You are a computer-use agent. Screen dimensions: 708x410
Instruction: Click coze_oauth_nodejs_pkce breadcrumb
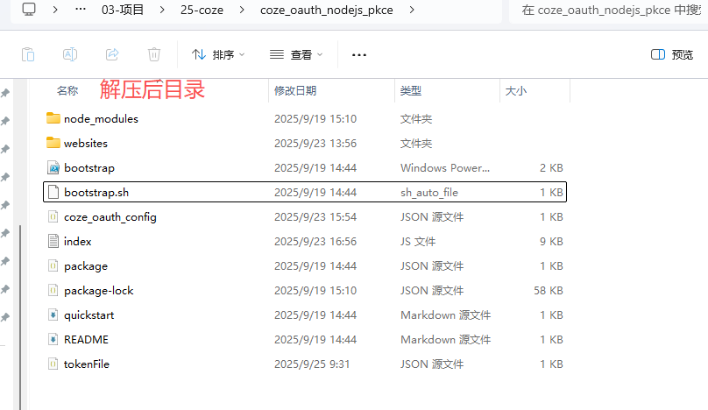(x=327, y=10)
